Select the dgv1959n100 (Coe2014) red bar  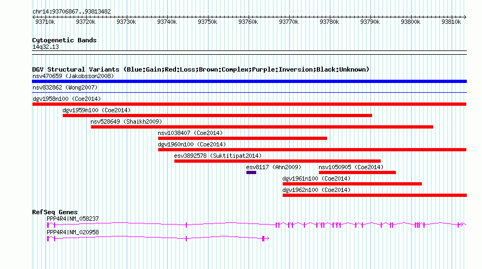(217, 116)
